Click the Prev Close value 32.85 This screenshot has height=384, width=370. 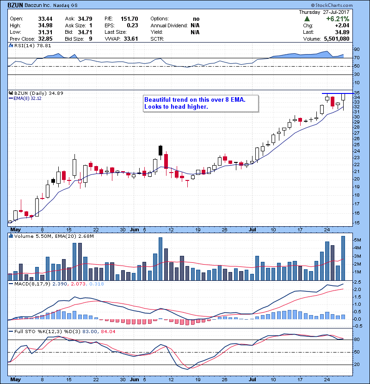pyautogui.click(x=45, y=39)
